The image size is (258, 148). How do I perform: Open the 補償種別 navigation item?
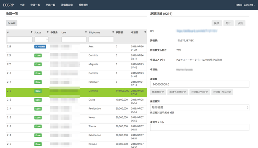coord(83,5)
